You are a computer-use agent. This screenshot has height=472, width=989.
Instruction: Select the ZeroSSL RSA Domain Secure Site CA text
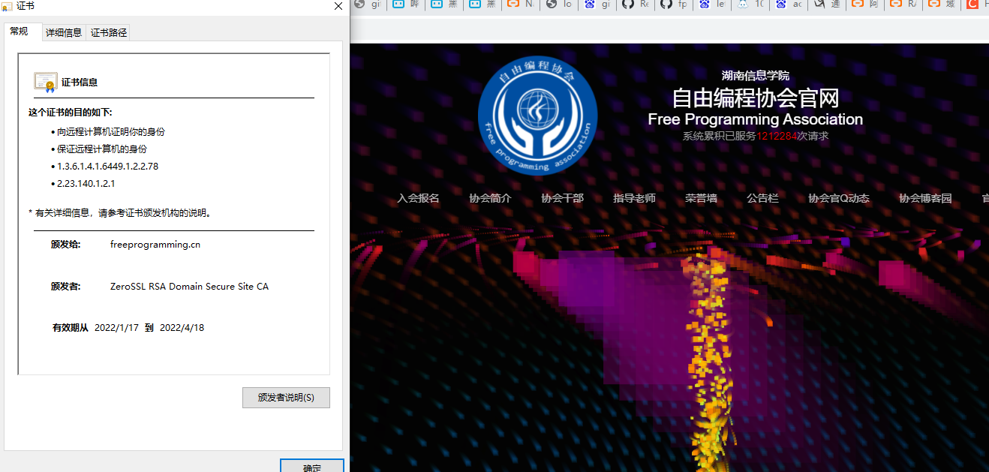(x=189, y=287)
